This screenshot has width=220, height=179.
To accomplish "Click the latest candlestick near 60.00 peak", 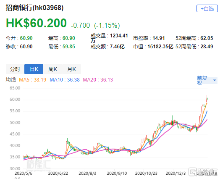I will pyautogui.click(x=207, y=99).
